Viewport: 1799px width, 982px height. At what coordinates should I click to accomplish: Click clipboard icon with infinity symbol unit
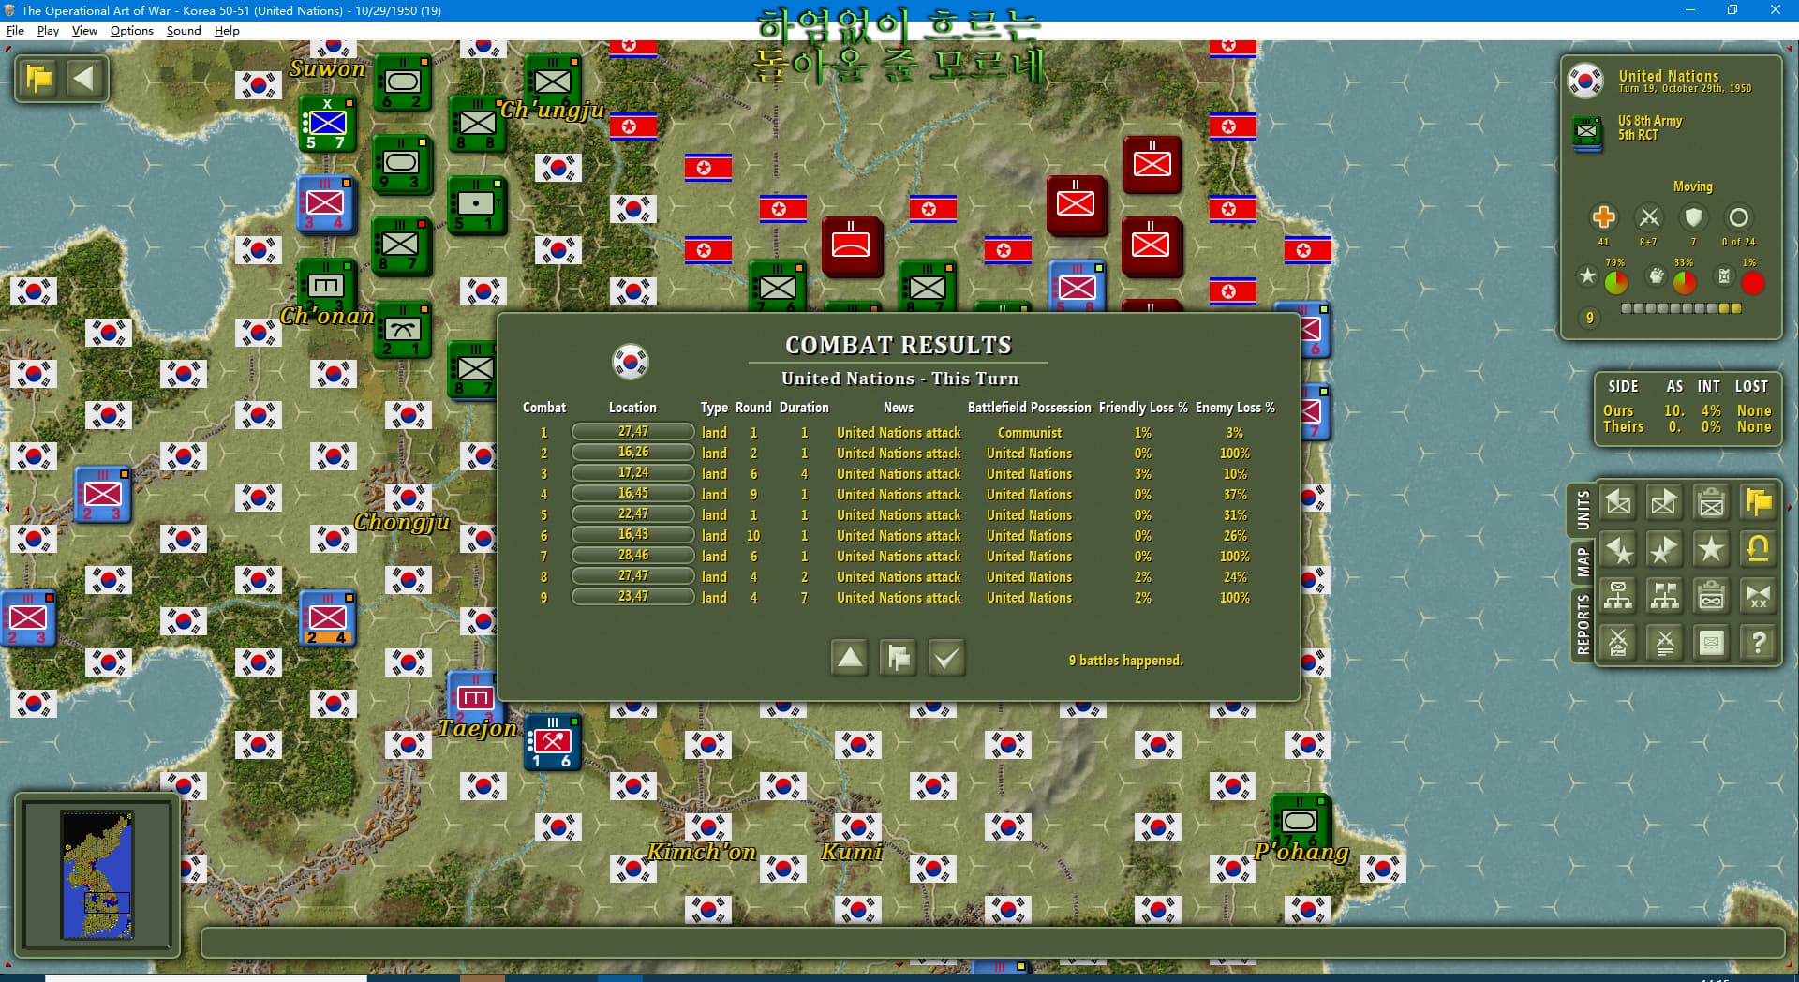pos(1712,596)
